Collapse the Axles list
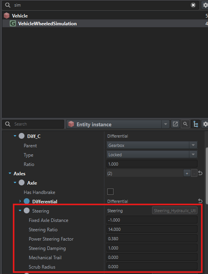This screenshot has width=208, height=274. click(10, 173)
